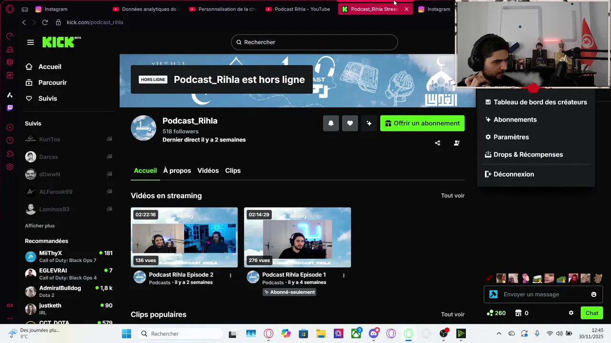Click Déconnexion in the user menu

click(x=536, y=174)
